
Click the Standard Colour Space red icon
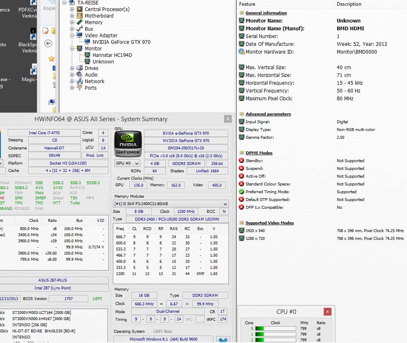click(241, 184)
